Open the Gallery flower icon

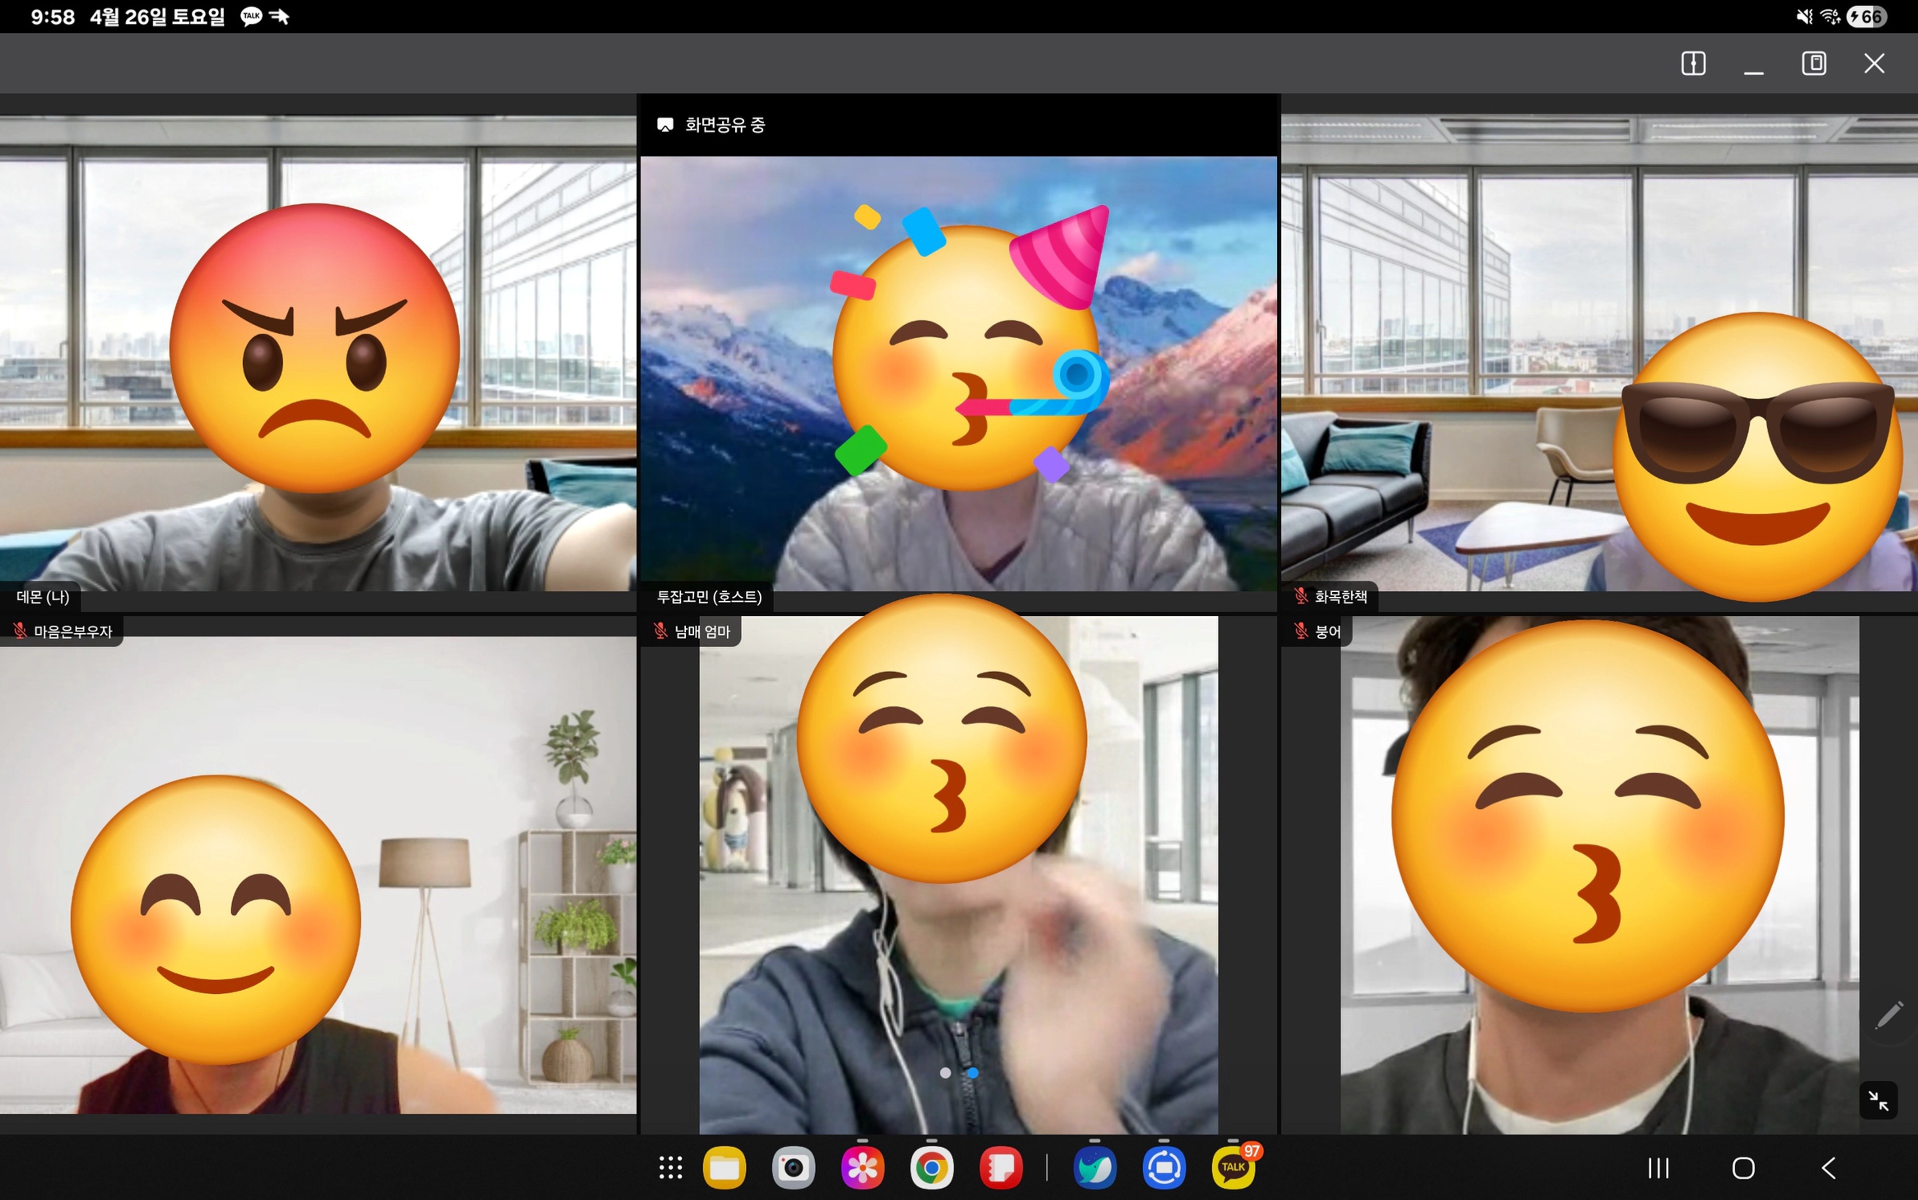tap(862, 1168)
